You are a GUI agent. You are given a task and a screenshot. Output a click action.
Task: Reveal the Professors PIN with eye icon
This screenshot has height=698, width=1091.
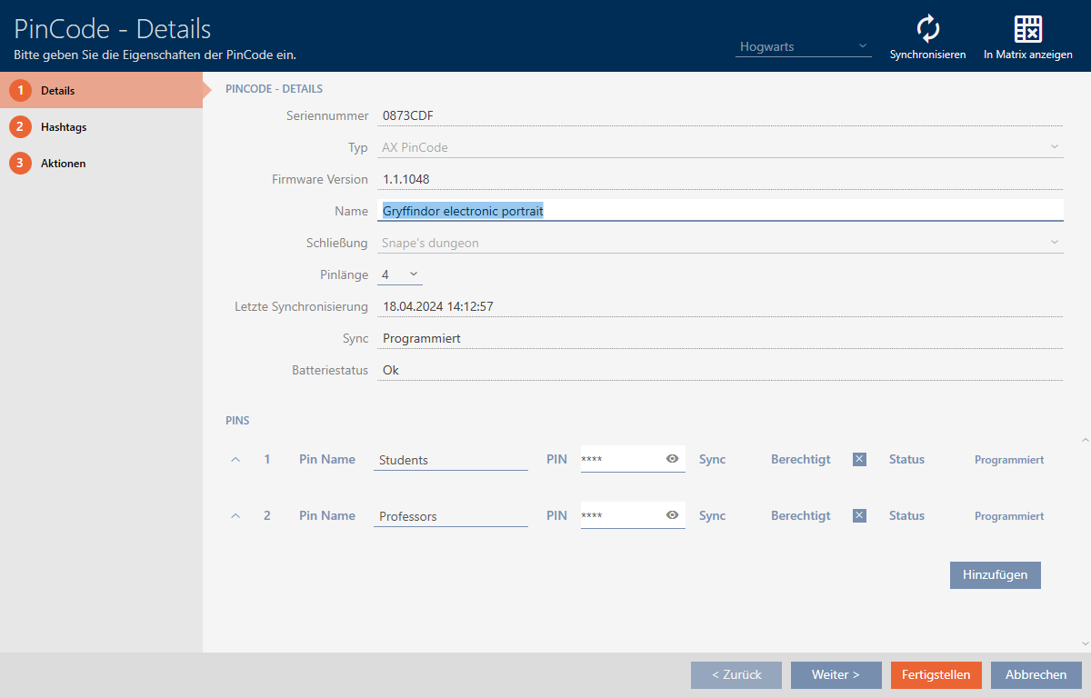pos(672,515)
